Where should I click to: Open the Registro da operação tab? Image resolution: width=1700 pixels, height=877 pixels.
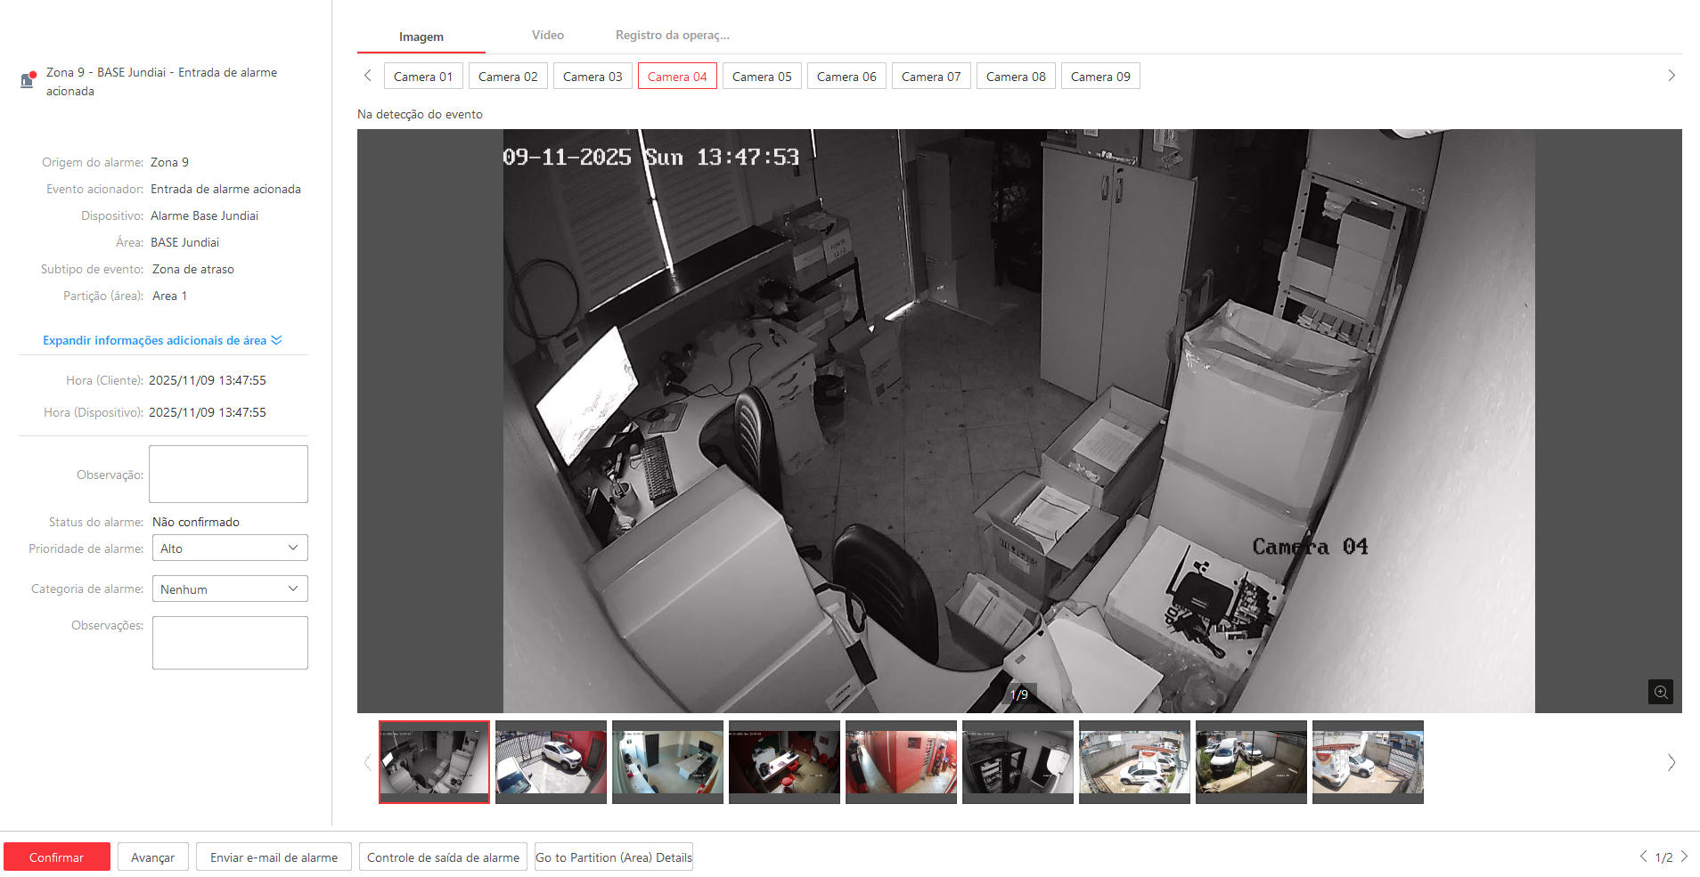tap(672, 36)
